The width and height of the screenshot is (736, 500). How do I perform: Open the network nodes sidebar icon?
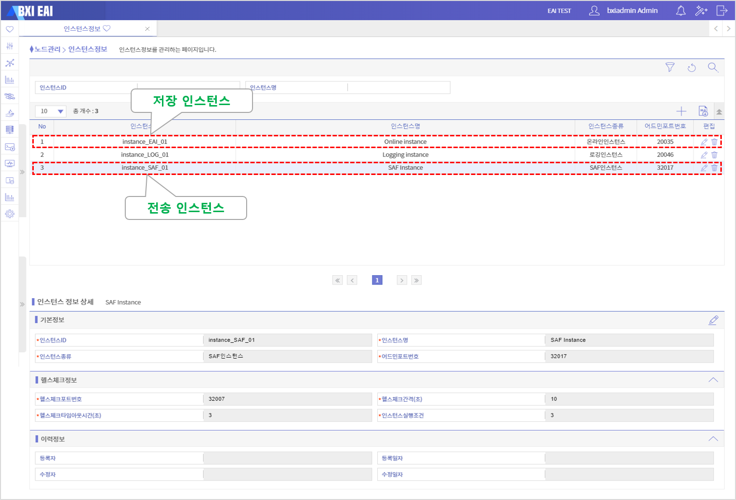(x=10, y=63)
